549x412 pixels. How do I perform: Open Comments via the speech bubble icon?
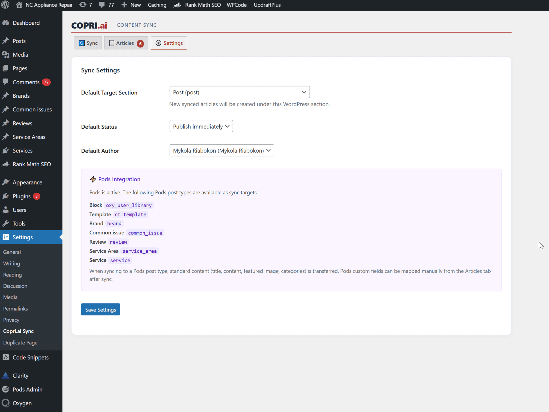(6, 82)
